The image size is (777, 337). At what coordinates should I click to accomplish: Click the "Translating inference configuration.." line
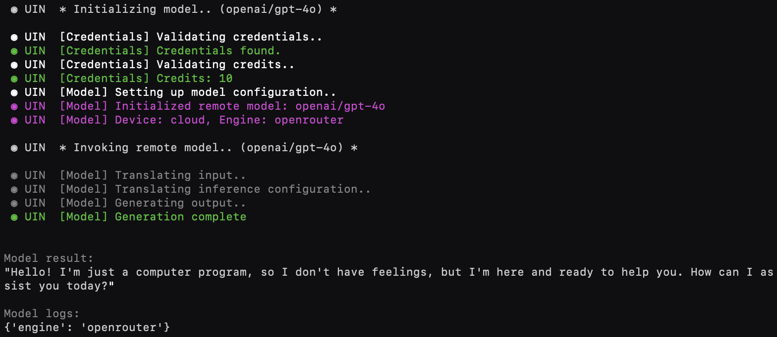[x=242, y=189]
